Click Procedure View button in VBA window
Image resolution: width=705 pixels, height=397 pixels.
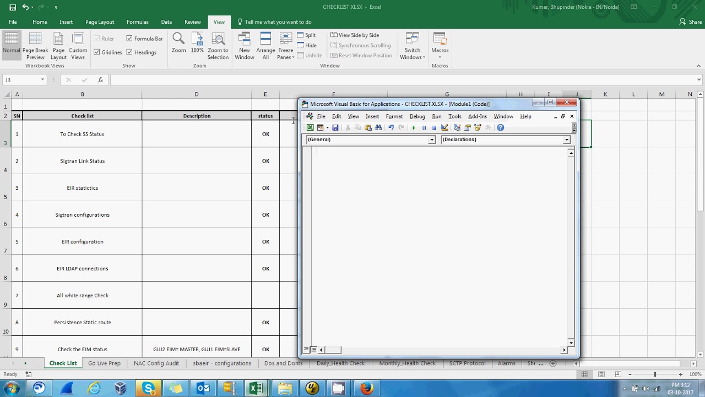click(x=306, y=350)
